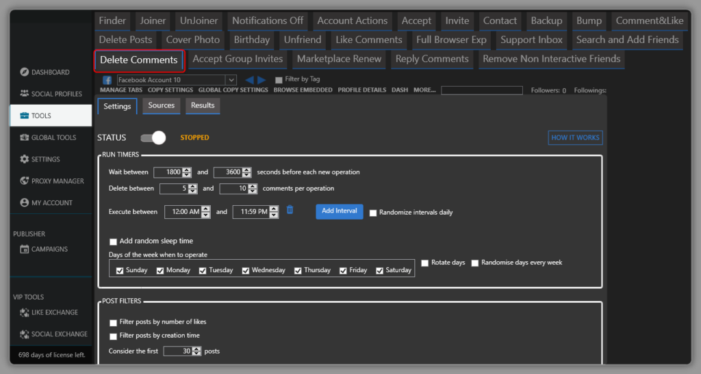Click the Tools briefcase icon
701x374 pixels.
click(24, 116)
